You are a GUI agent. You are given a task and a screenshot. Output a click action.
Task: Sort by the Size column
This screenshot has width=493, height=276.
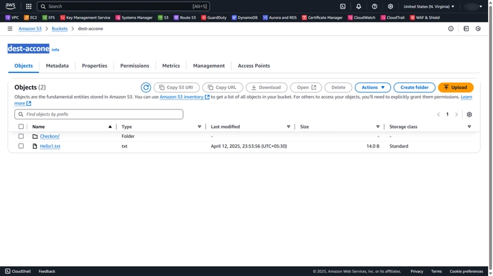pyautogui.click(x=378, y=127)
